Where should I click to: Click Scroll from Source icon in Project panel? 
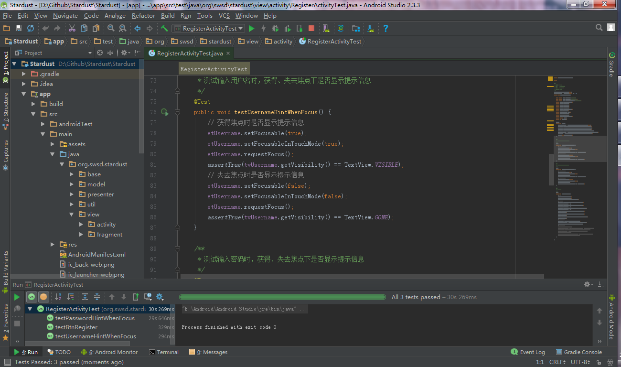click(100, 53)
